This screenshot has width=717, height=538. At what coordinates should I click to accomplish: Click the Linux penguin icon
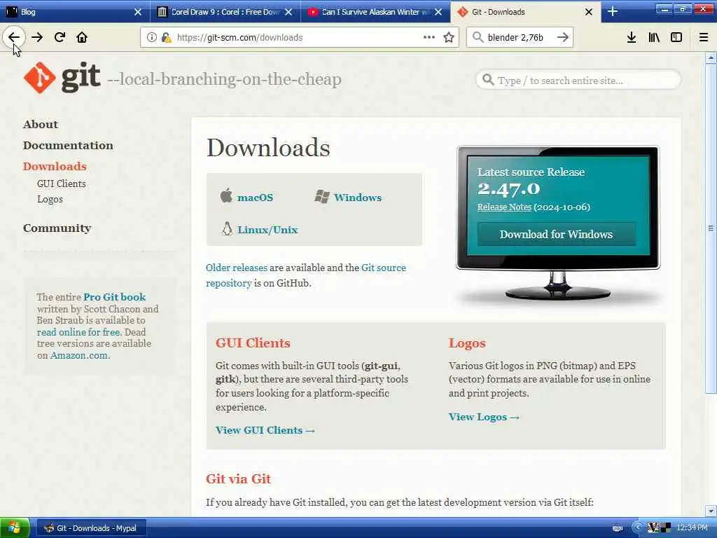[227, 229]
